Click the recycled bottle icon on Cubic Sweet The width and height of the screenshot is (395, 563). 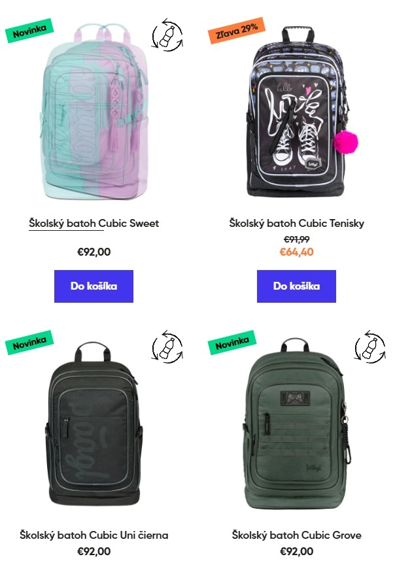point(167,35)
